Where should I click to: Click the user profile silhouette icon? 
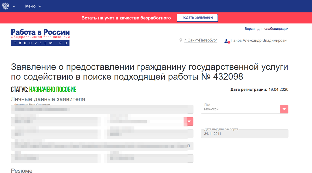point(226,41)
